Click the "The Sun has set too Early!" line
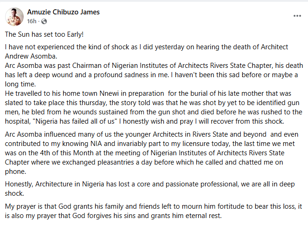 click(x=45, y=35)
